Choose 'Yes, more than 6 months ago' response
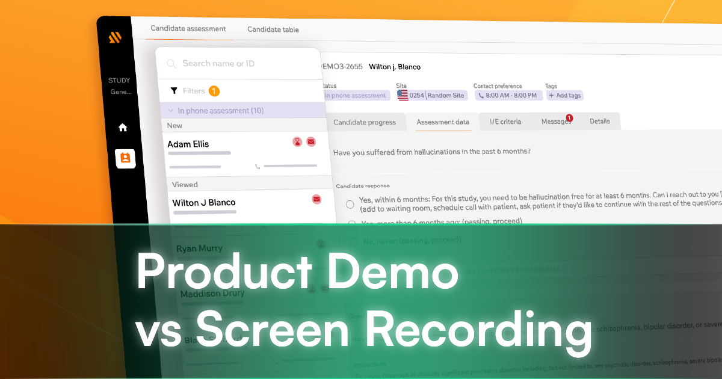Screen dimensions: 722x379 [x=352, y=223]
